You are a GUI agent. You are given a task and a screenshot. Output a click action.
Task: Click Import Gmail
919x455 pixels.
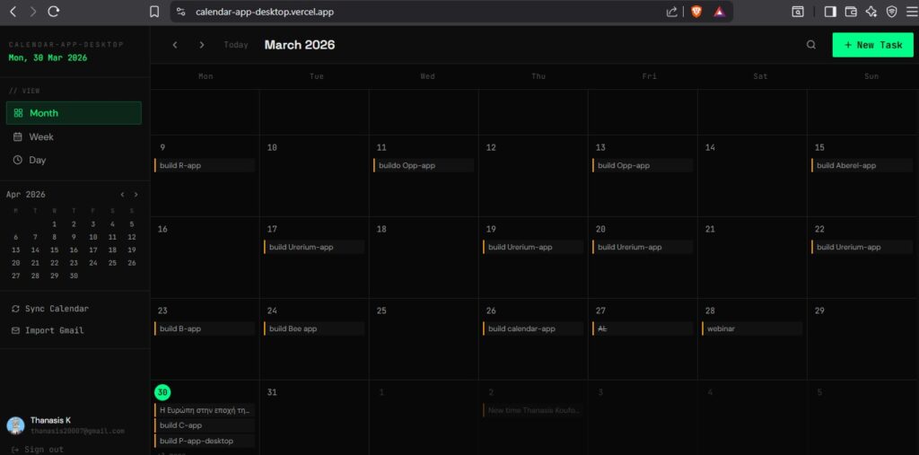[48, 330]
